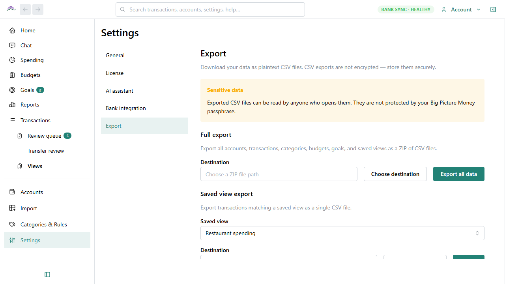Screen dimensions: 505x284
Task: Go to Spending page
Action: (47, 60)
